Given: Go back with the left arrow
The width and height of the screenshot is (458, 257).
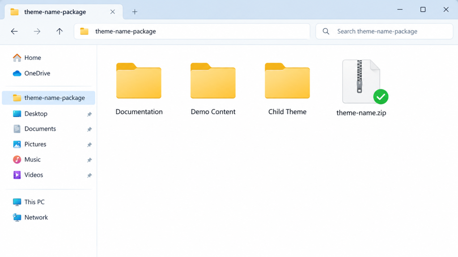Looking at the screenshot, I should pyautogui.click(x=14, y=31).
